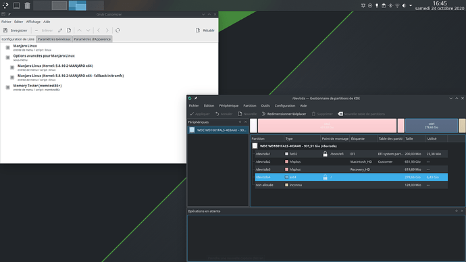
Task: Select the /dev/sda3 partition row
Action: (351, 169)
